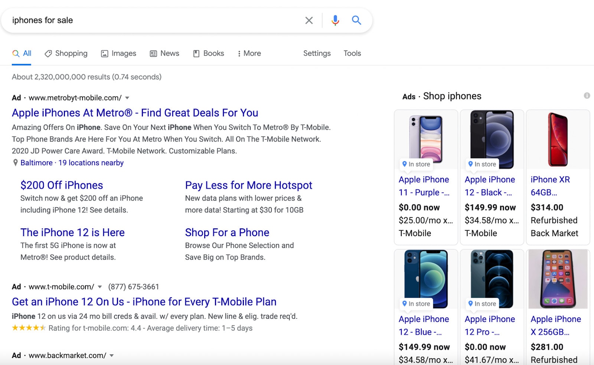Expand the dropdown arrow next to www.backmarket.com
This screenshot has width=594, height=365.
112,356
